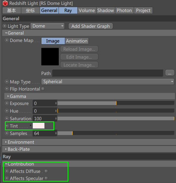Click the Reload Image button

79,49
